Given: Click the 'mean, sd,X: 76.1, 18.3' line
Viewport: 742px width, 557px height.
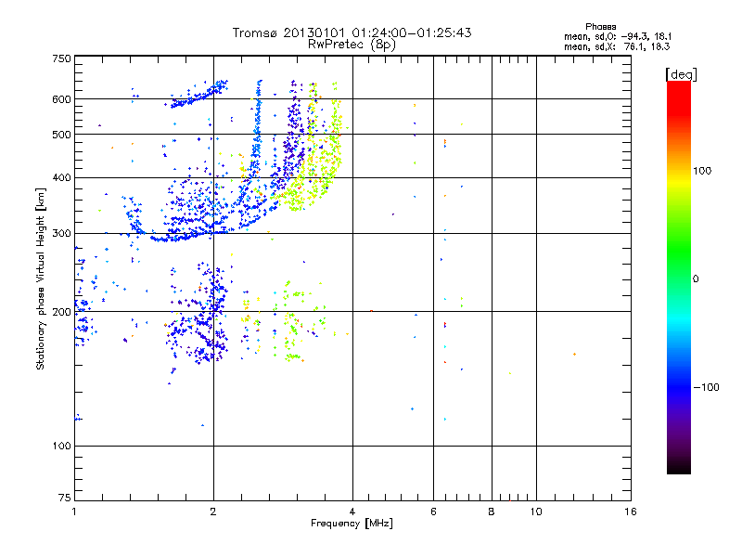Looking at the screenshot, I should point(617,46).
